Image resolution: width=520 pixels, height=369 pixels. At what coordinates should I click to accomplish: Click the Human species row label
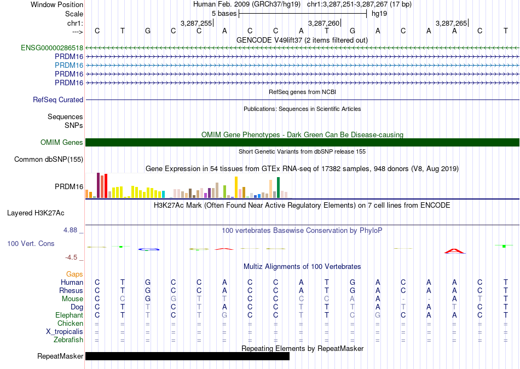(72, 282)
